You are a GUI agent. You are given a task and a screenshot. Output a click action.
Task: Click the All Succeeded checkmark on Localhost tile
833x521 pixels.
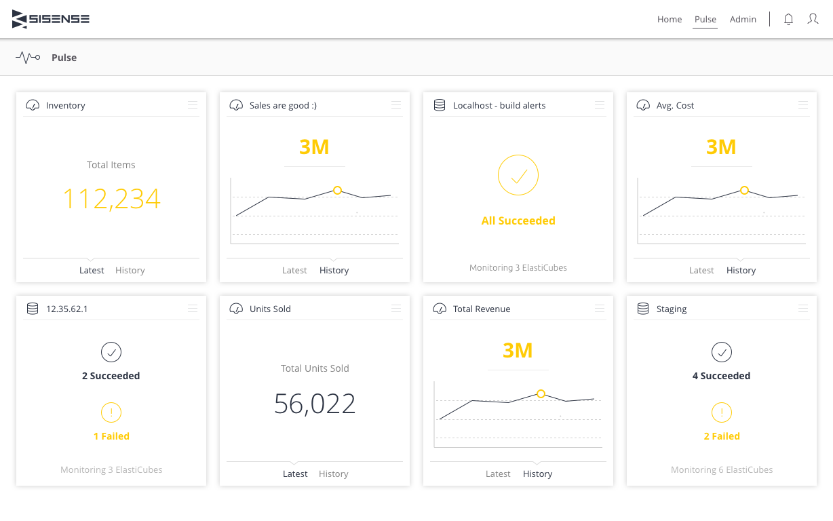click(518, 175)
